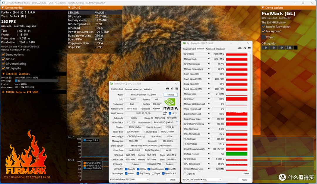Image resolution: width=317 pixels, height=184 pixels.
Task: Open Fan 1 Speed (RPM) sensor dropdown
Action: tap(209, 79)
